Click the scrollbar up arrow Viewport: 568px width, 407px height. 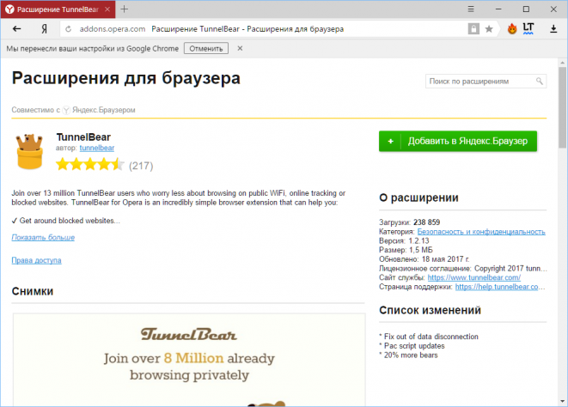[562, 63]
